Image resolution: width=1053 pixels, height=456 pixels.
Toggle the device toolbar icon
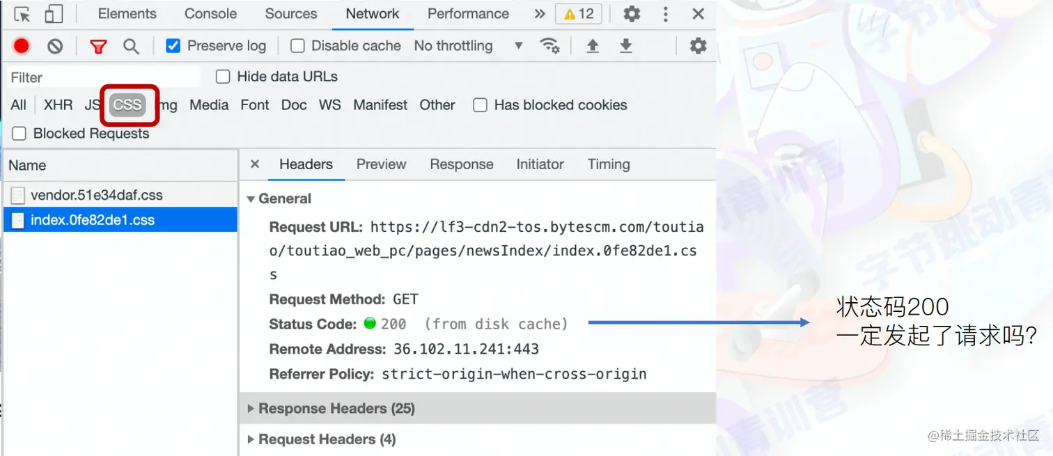[x=54, y=14]
